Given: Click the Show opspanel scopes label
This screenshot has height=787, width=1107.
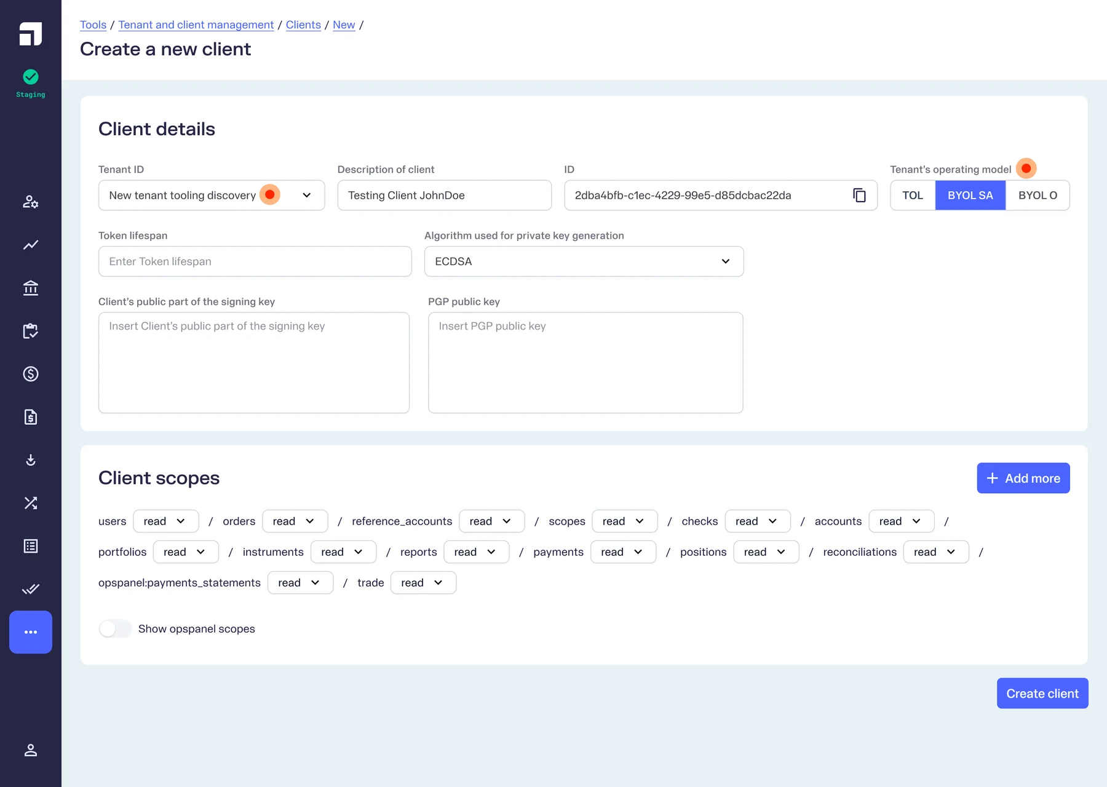Looking at the screenshot, I should coord(197,628).
